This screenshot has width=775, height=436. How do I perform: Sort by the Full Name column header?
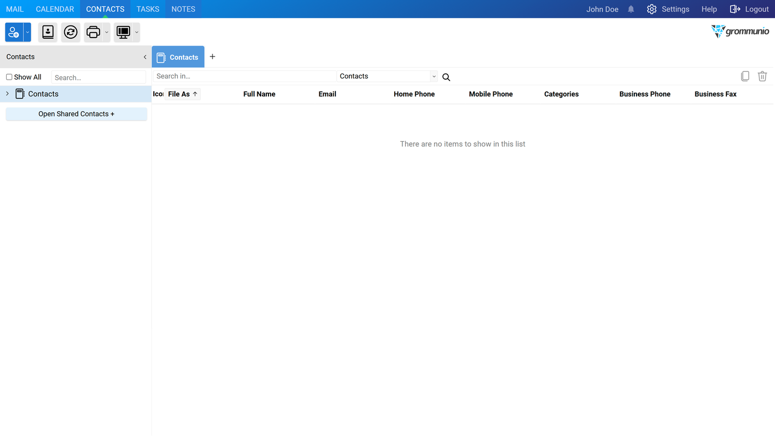pyautogui.click(x=259, y=94)
